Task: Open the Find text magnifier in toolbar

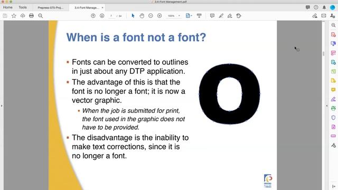Action: pyautogui.click(x=40, y=16)
